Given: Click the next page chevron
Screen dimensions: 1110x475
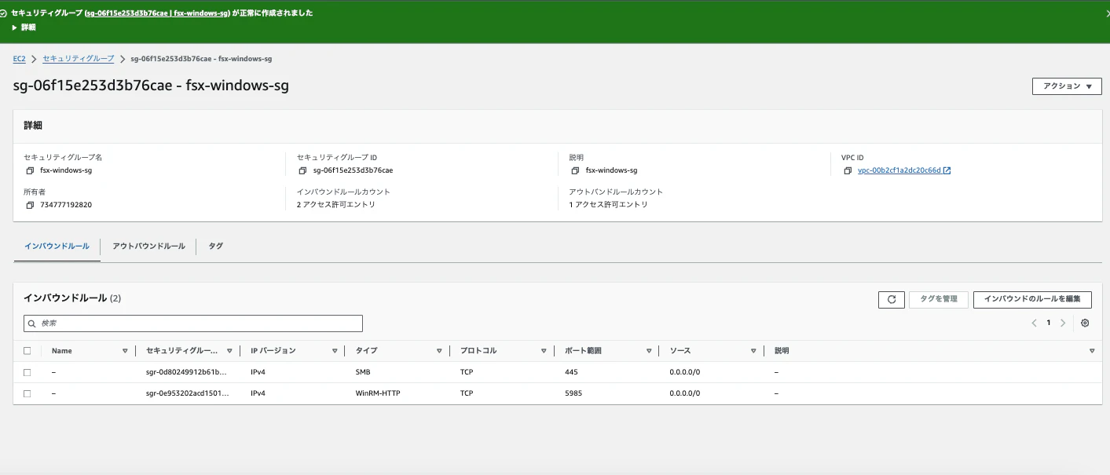Looking at the screenshot, I should click(x=1062, y=322).
